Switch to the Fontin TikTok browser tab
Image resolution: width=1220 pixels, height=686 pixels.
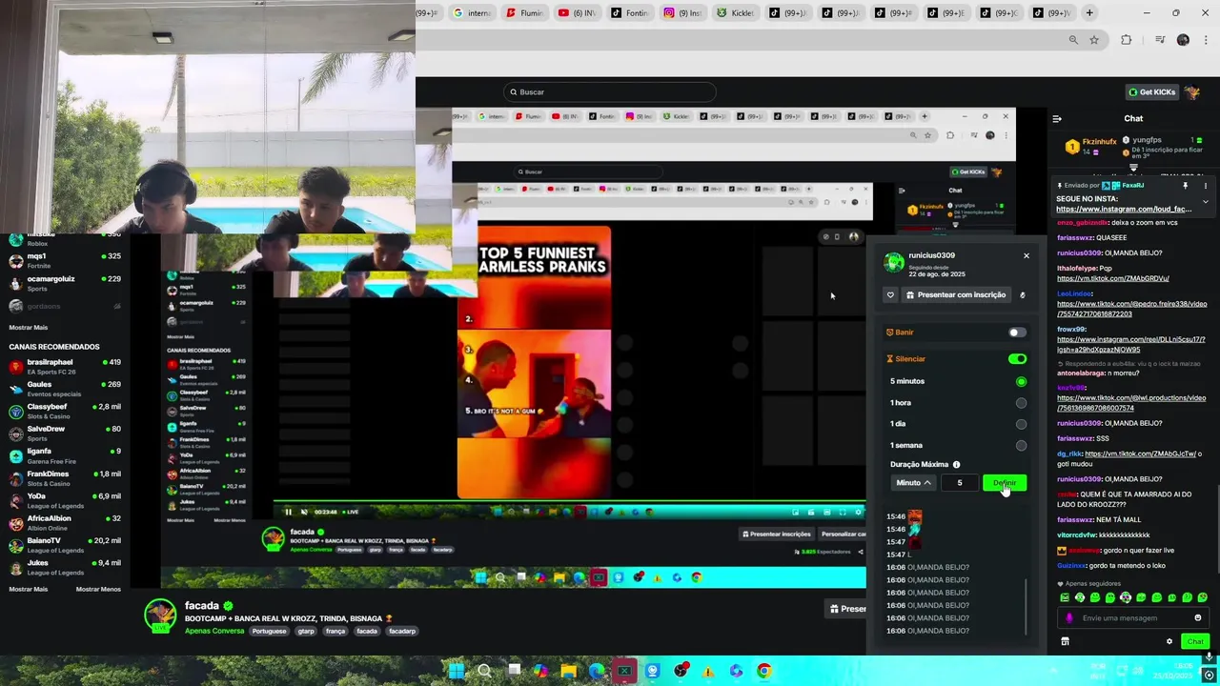coord(628,13)
